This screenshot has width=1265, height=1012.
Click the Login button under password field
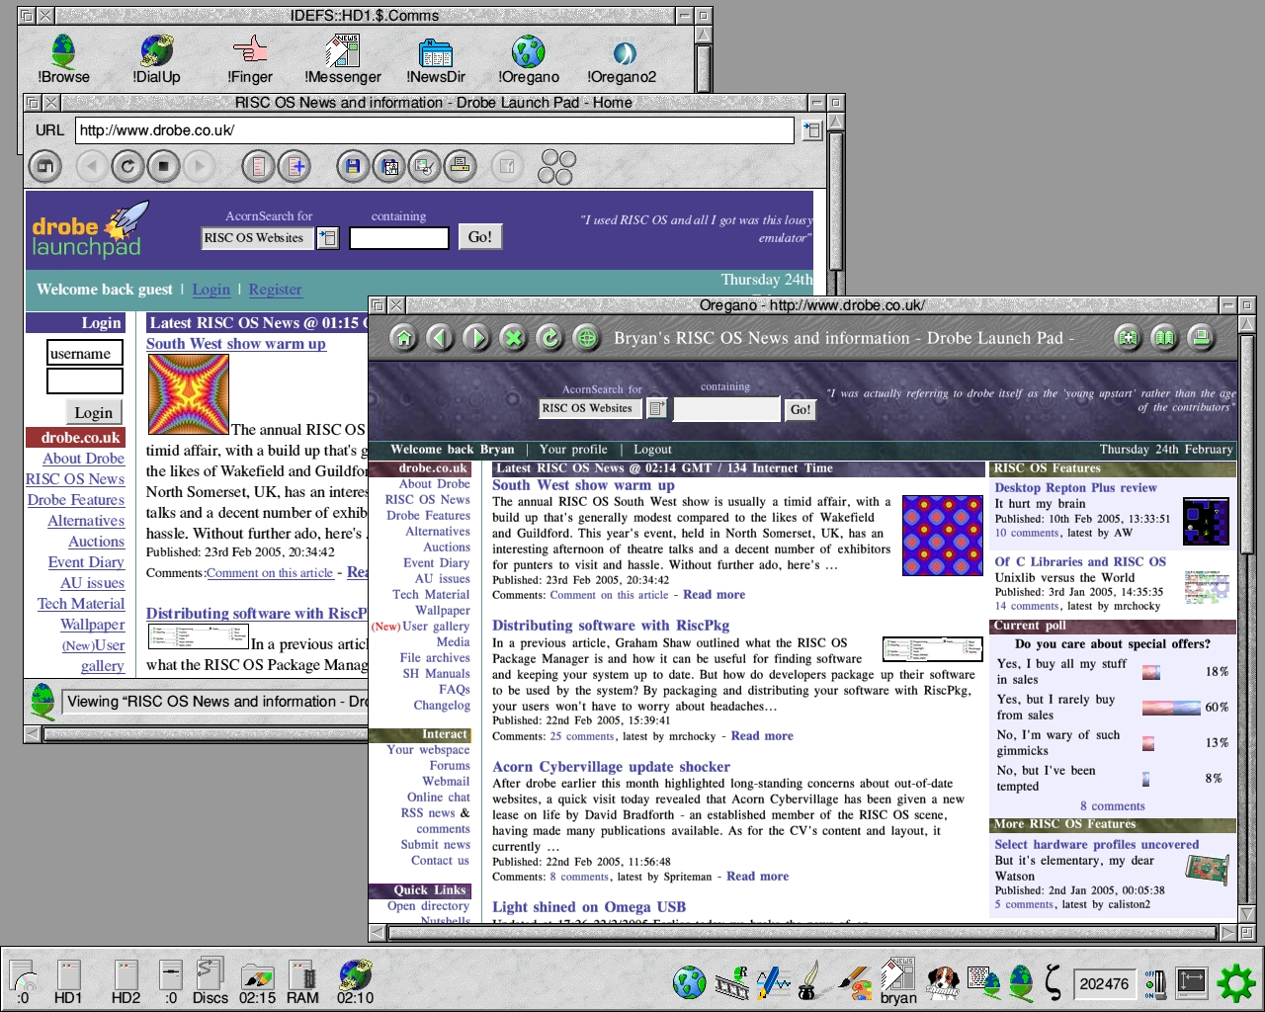tap(94, 412)
